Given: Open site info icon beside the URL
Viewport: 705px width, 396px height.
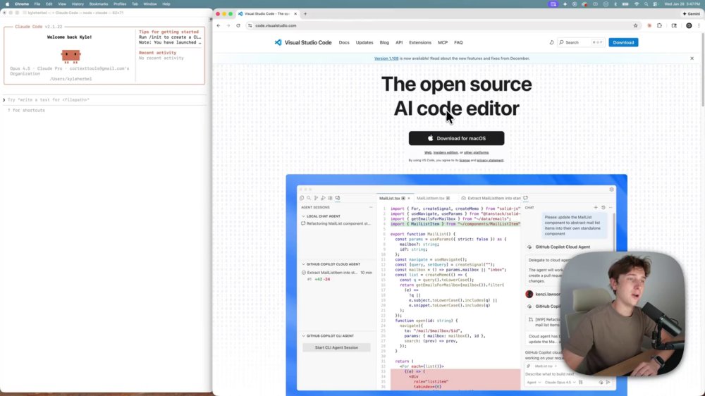Looking at the screenshot, I should coord(250,25).
